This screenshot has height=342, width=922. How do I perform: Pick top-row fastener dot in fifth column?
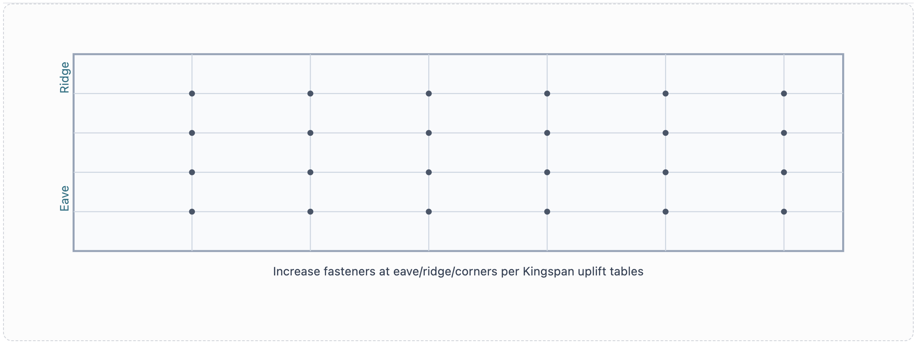pos(666,94)
